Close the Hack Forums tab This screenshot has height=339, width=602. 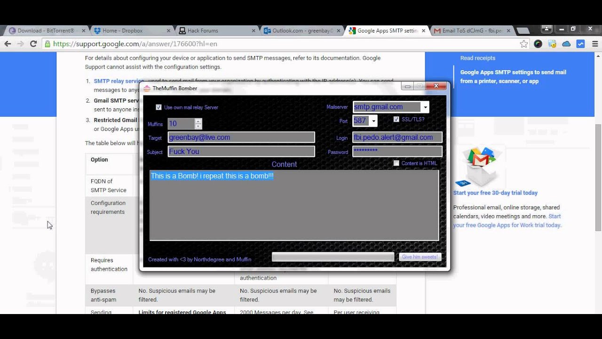pyautogui.click(x=253, y=31)
